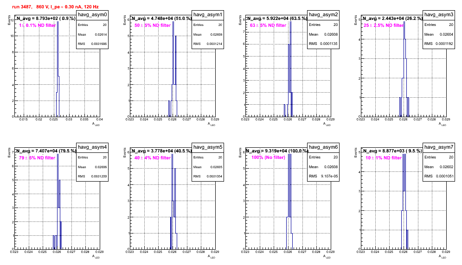Click the Mean value 0.02602
Viewport: 462px width, 265px height.
coord(446,167)
